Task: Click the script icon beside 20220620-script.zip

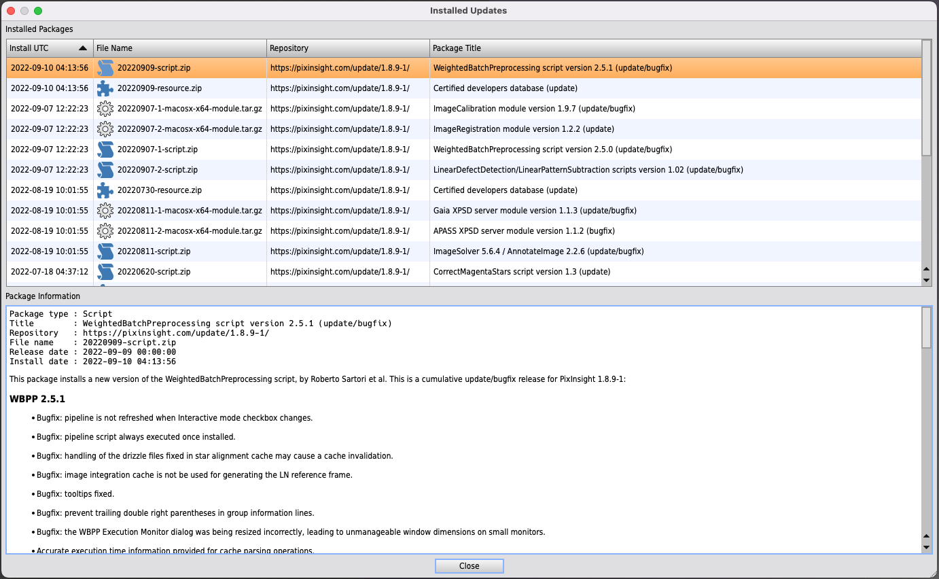Action: click(105, 272)
